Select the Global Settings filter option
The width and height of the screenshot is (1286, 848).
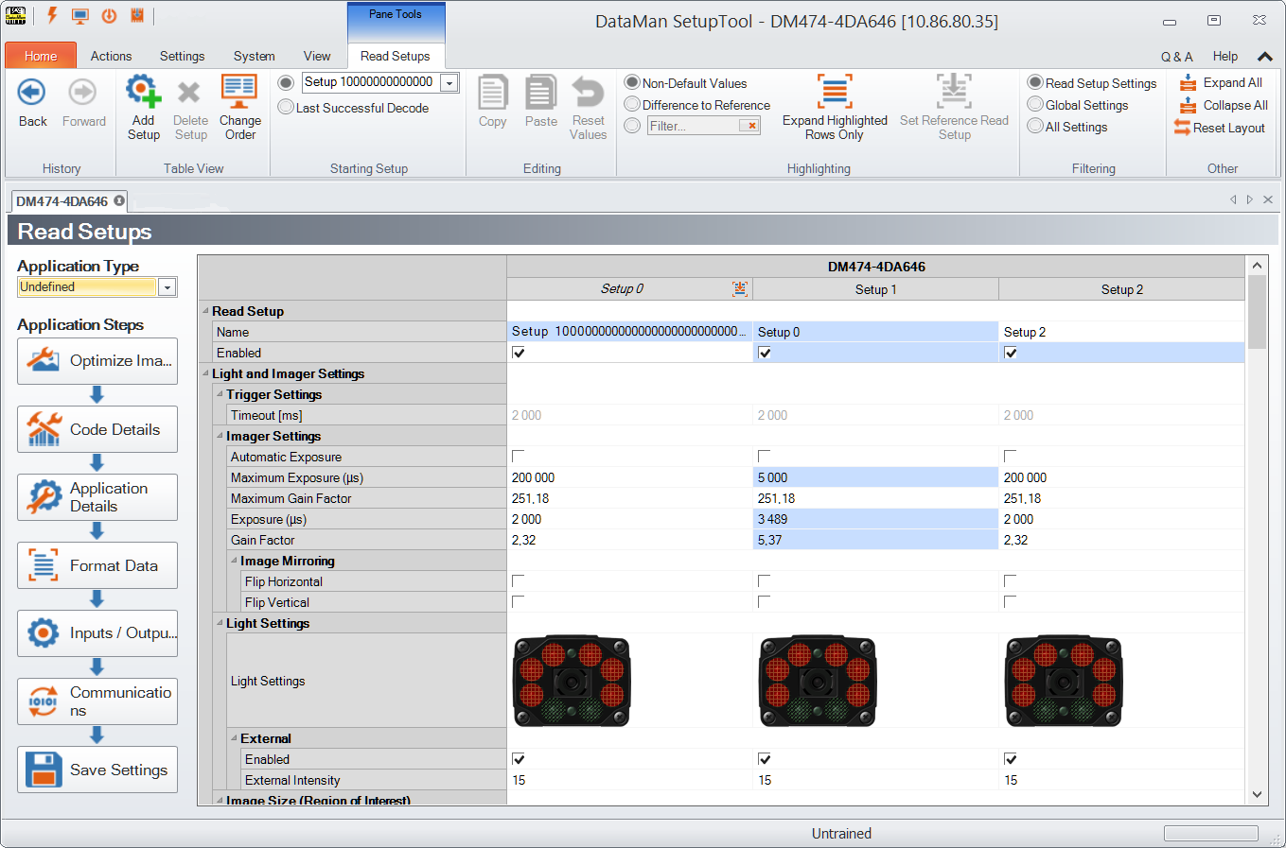(1035, 105)
